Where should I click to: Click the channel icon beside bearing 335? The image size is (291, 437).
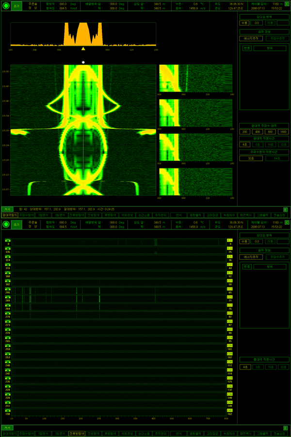tap(8, 248)
